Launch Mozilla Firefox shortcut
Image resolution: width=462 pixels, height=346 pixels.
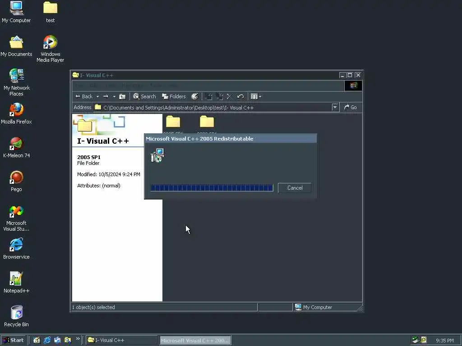16,114
